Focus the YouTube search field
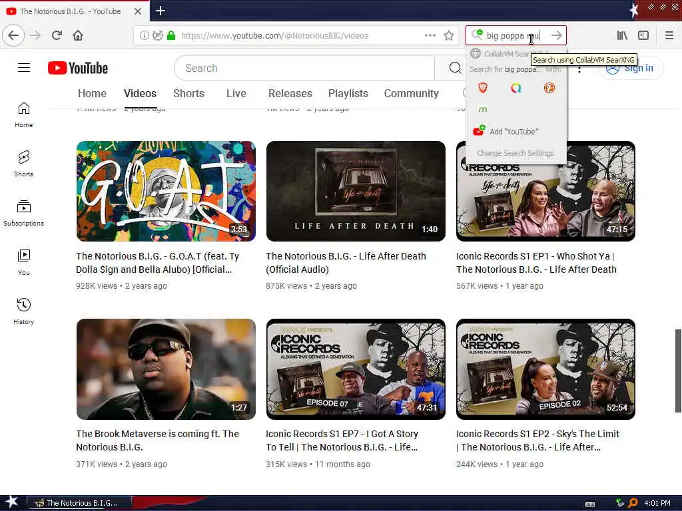 (304, 68)
